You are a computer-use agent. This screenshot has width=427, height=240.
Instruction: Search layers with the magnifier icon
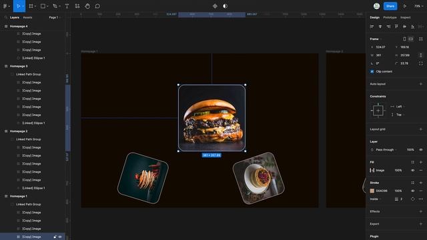[6, 17]
